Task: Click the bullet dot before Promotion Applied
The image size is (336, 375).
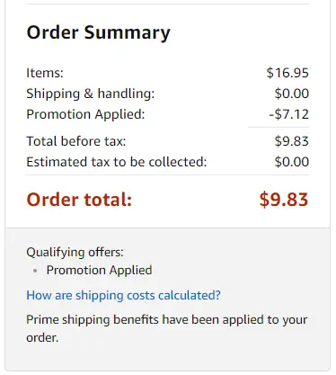Action: [35, 271]
